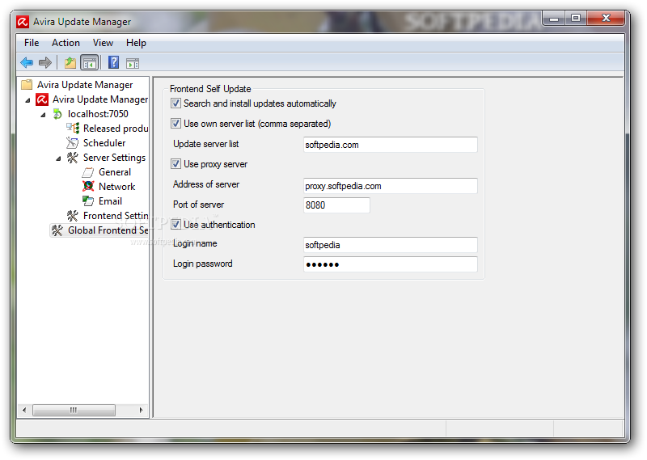Click the Scheduler icon in the tree
The width and height of the screenshot is (647, 460).
pyautogui.click(x=72, y=143)
